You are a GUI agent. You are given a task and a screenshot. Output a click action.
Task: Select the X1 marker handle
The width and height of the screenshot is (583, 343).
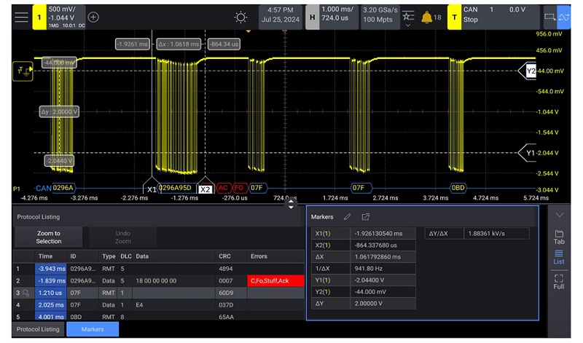click(x=152, y=186)
